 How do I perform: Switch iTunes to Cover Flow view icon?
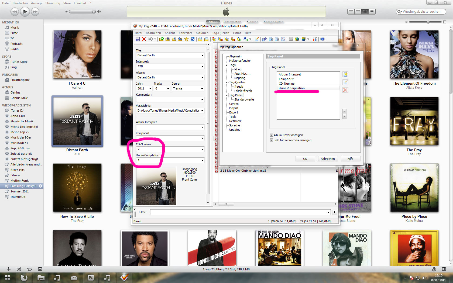point(372,11)
